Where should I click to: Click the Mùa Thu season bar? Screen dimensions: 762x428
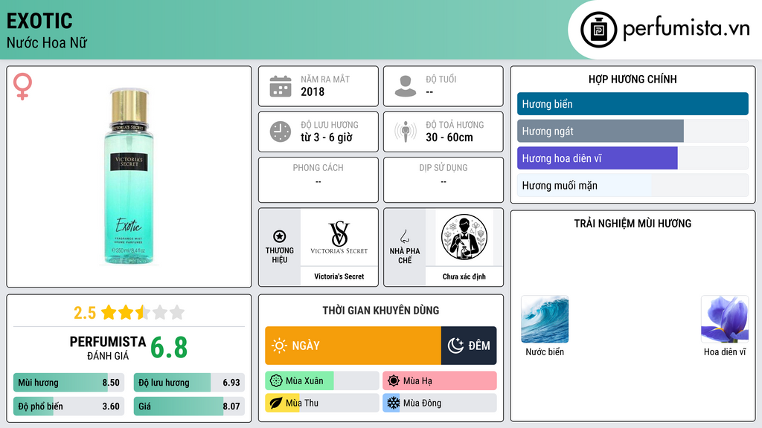tap(321, 403)
